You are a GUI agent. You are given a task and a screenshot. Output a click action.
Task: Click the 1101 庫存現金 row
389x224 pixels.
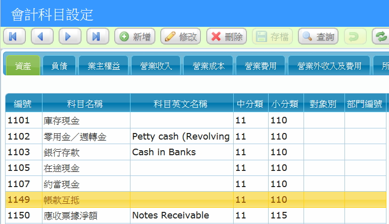coord(85,120)
